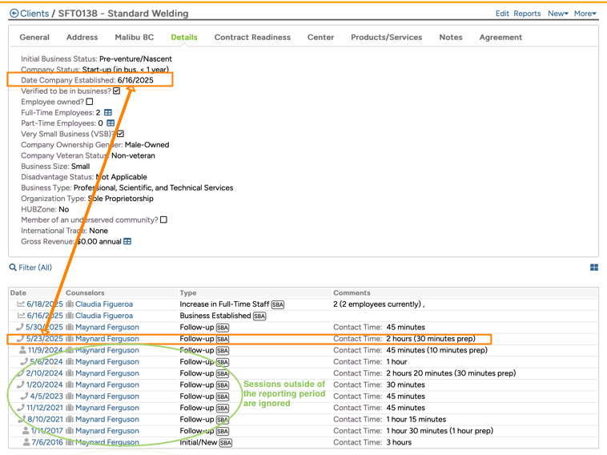
Task: Open the Reports link in the header
Action: pos(527,14)
